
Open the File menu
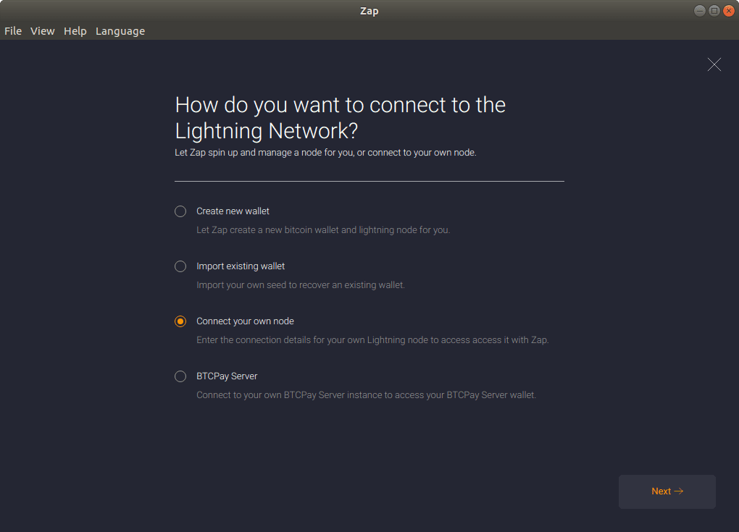pyautogui.click(x=12, y=30)
